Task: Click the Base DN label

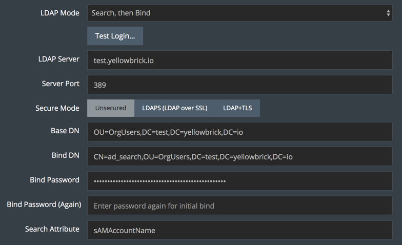Action: pos(65,131)
